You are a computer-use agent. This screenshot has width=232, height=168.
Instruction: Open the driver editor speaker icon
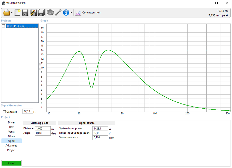(50, 13)
